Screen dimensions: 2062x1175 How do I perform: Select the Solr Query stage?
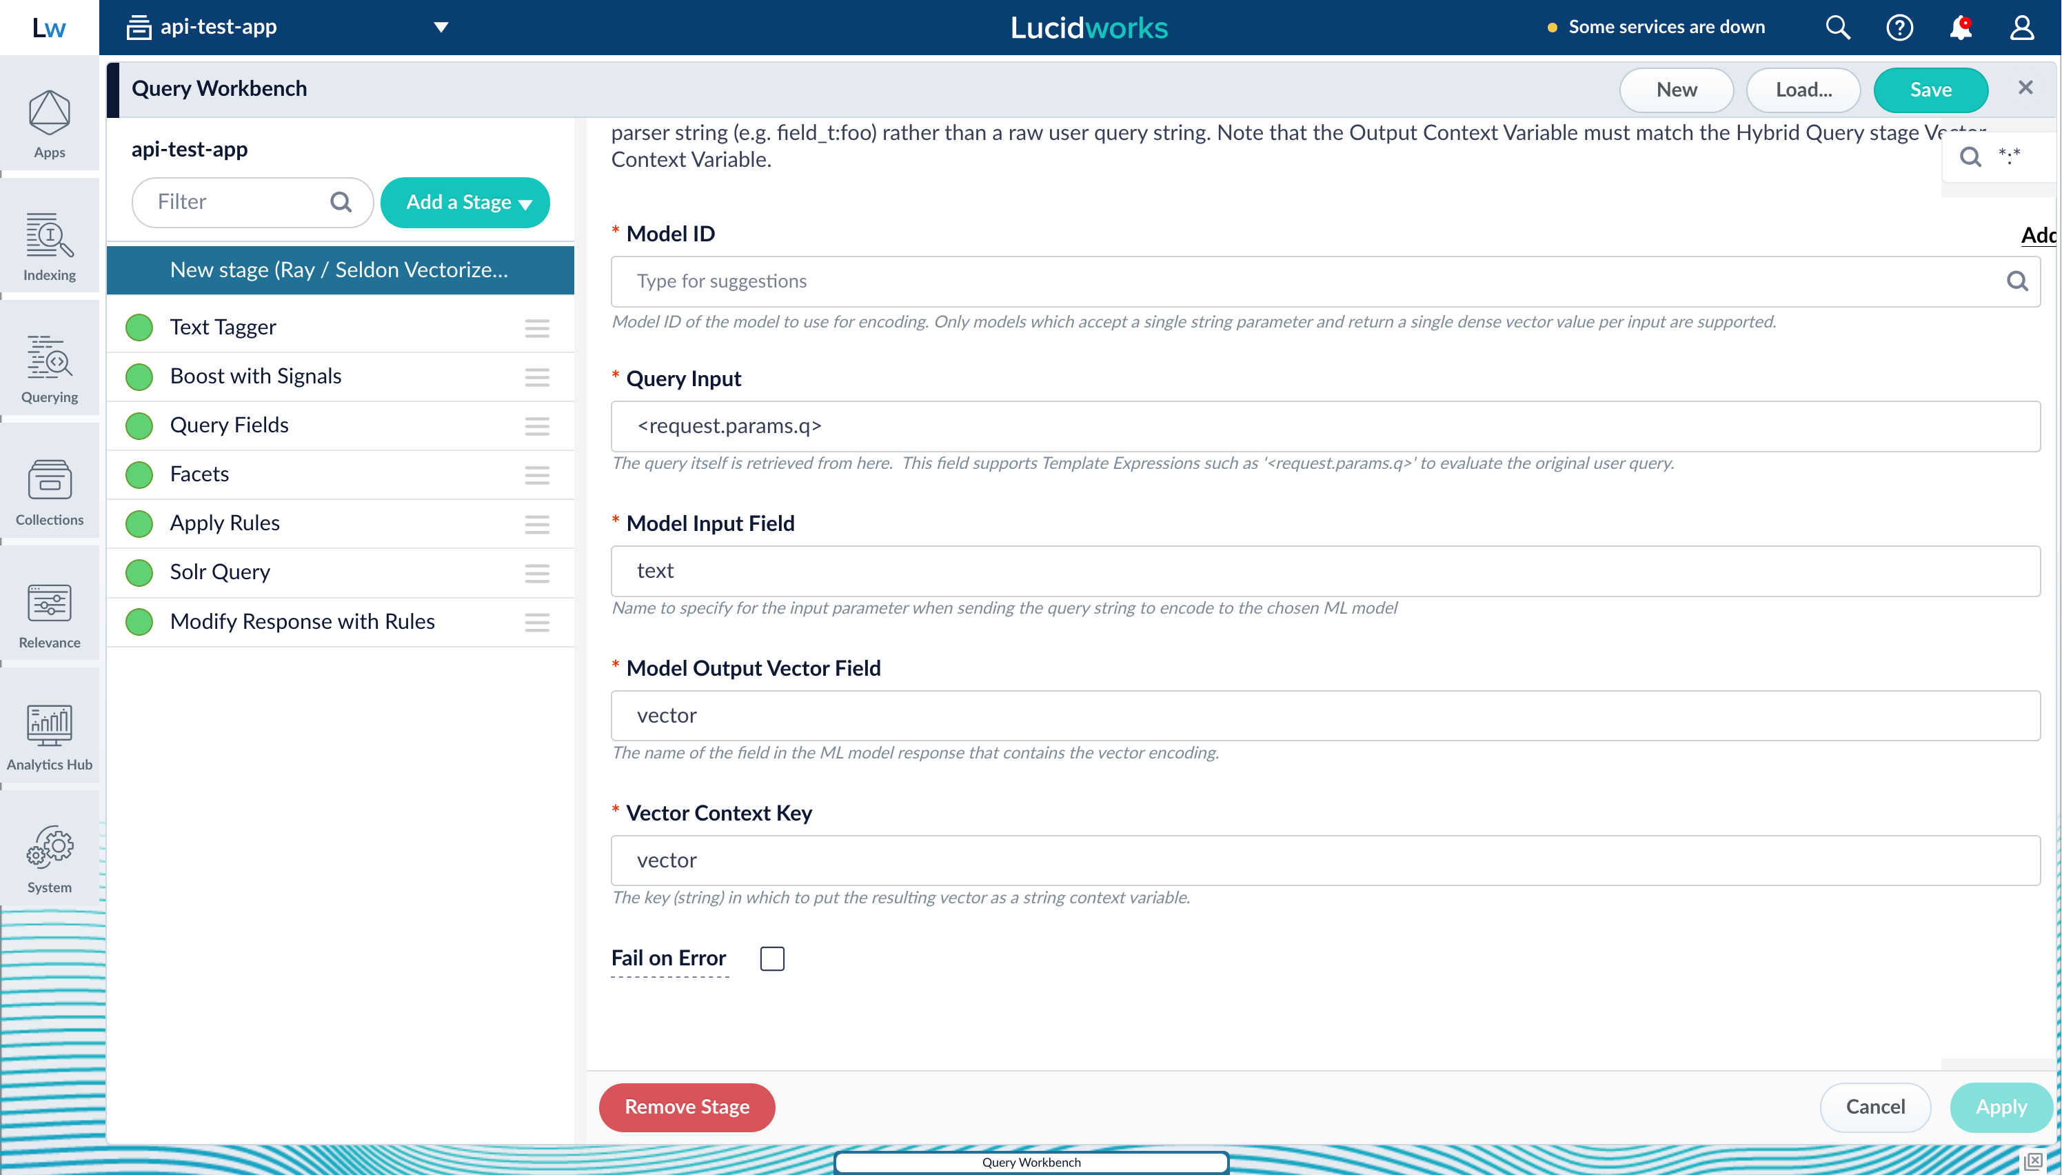click(340, 572)
